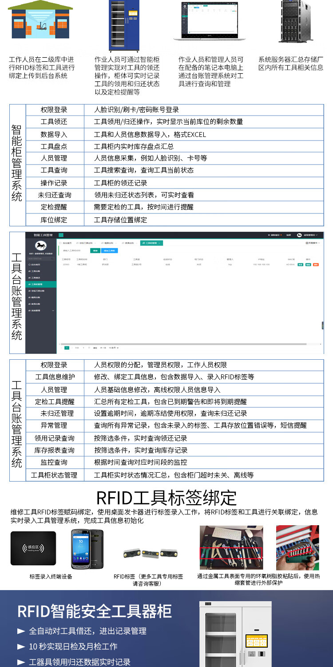333x667 pixels.
Task: Open the rows-per-page dropdown in pagination
Action: pos(113,347)
